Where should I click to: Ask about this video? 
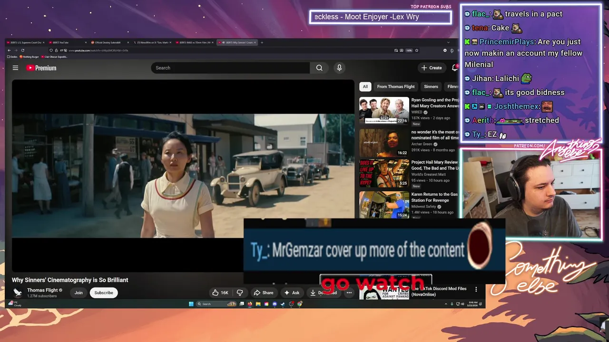pyautogui.click(x=292, y=293)
